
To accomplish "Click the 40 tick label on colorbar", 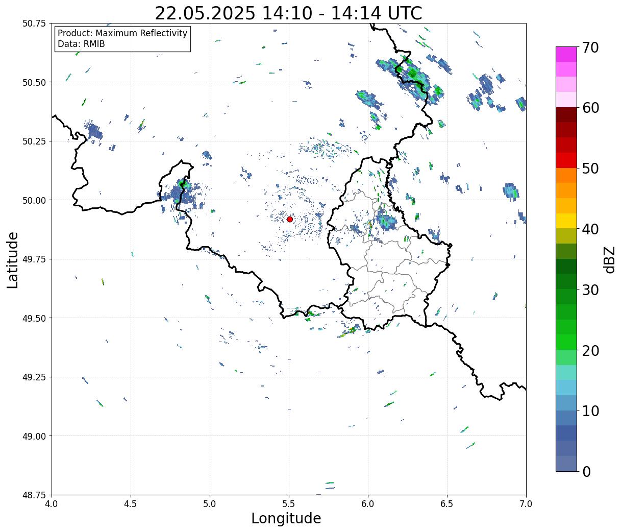I will pos(590,229).
